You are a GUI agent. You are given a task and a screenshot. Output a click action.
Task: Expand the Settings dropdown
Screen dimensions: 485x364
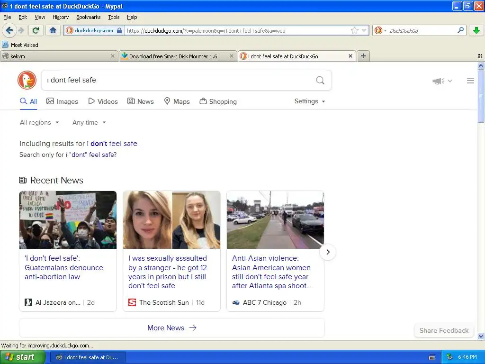point(310,101)
